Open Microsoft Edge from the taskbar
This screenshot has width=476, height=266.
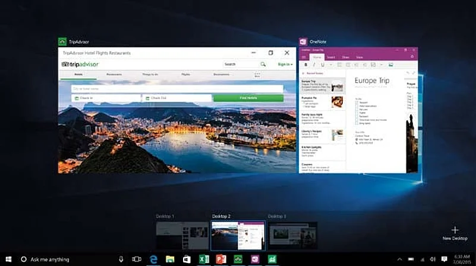[153, 259]
